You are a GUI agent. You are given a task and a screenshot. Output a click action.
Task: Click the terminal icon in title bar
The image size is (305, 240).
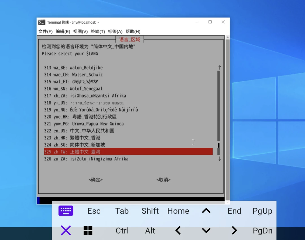tap(42, 22)
